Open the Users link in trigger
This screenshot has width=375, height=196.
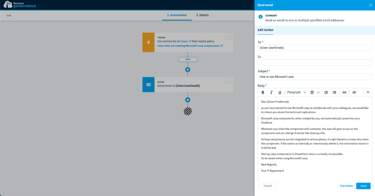[x=186, y=41]
